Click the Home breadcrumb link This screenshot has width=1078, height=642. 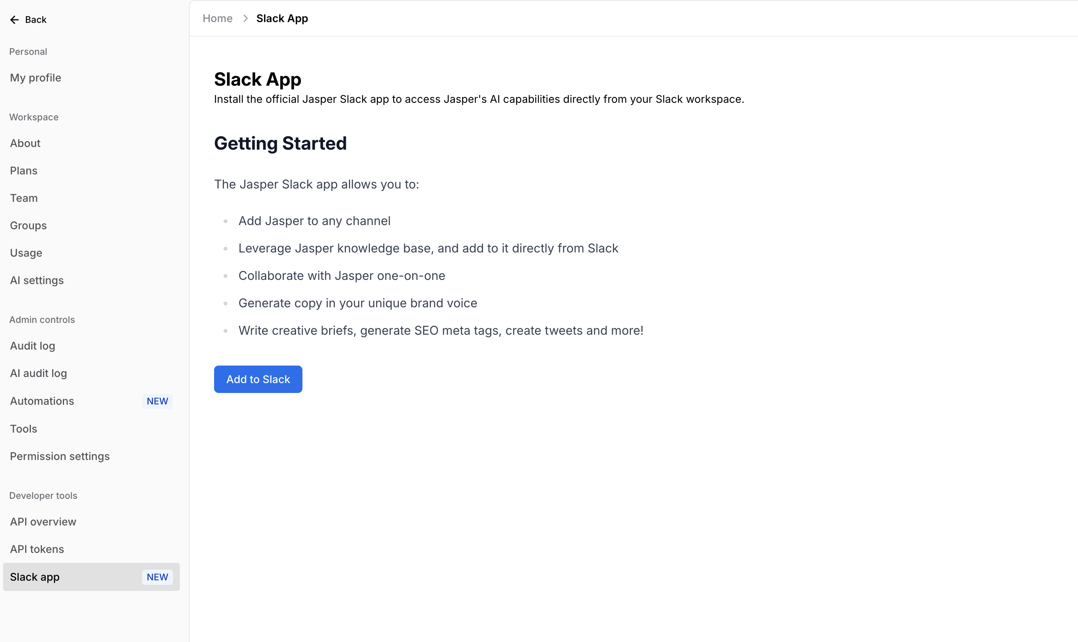pyautogui.click(x=218, y=19)
